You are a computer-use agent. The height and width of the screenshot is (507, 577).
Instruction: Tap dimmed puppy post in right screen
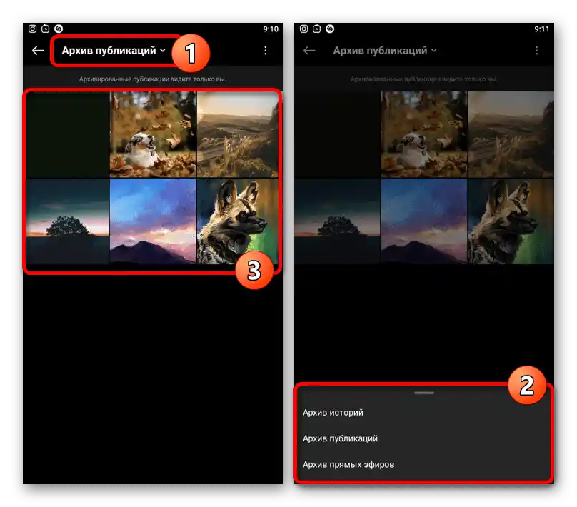(424, 134)
